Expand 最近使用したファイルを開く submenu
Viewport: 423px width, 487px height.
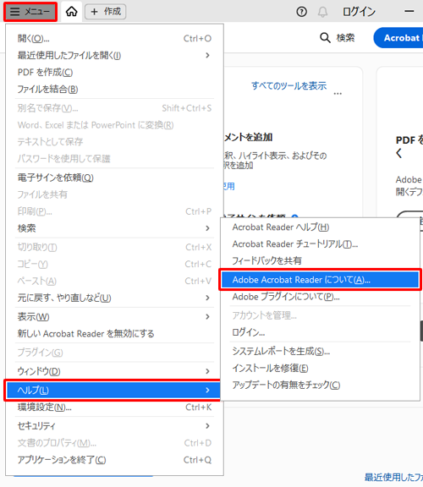point(114,55)
